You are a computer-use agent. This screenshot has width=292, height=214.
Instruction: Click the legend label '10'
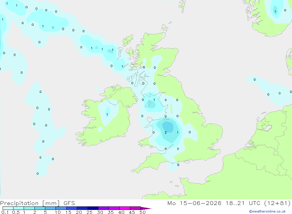pyautogui.click(x=58, y=212)
